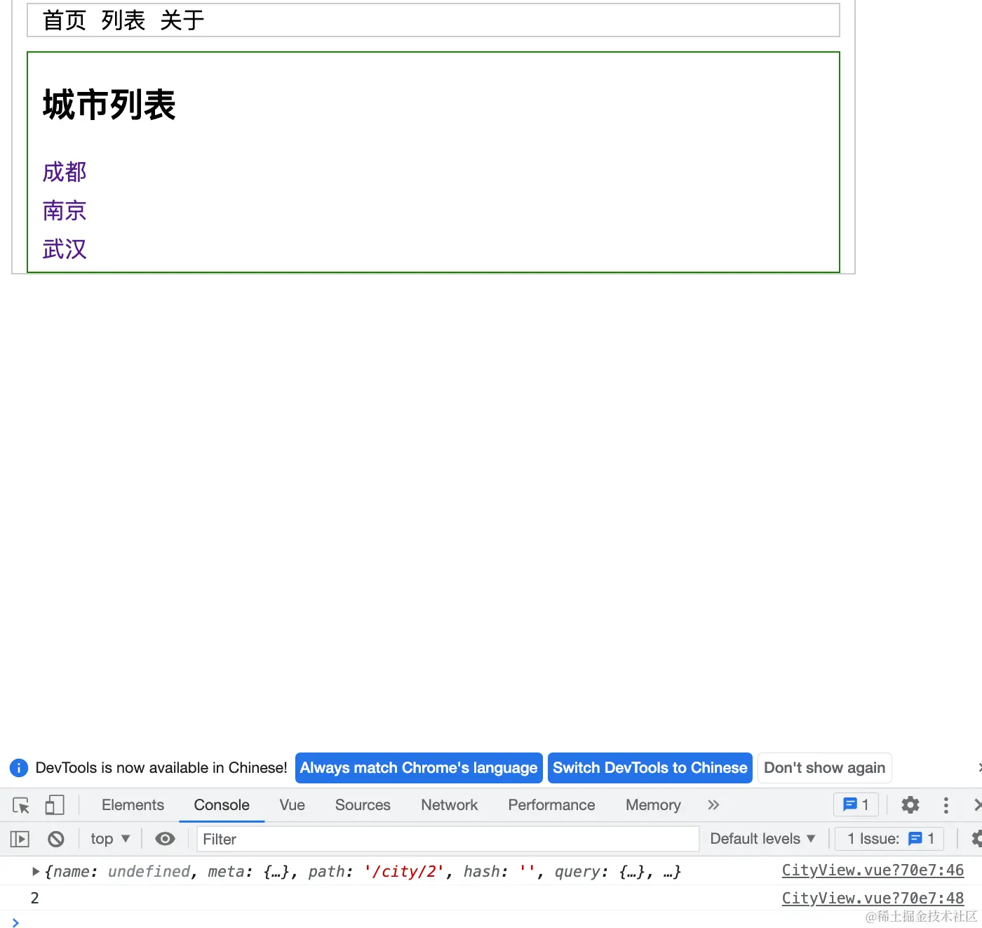
Task: Open the Vue devtools tab
Action: point(292,805)
